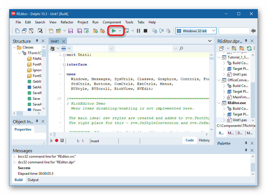
Task: Open the Tools menu
Action: point(129,22)
